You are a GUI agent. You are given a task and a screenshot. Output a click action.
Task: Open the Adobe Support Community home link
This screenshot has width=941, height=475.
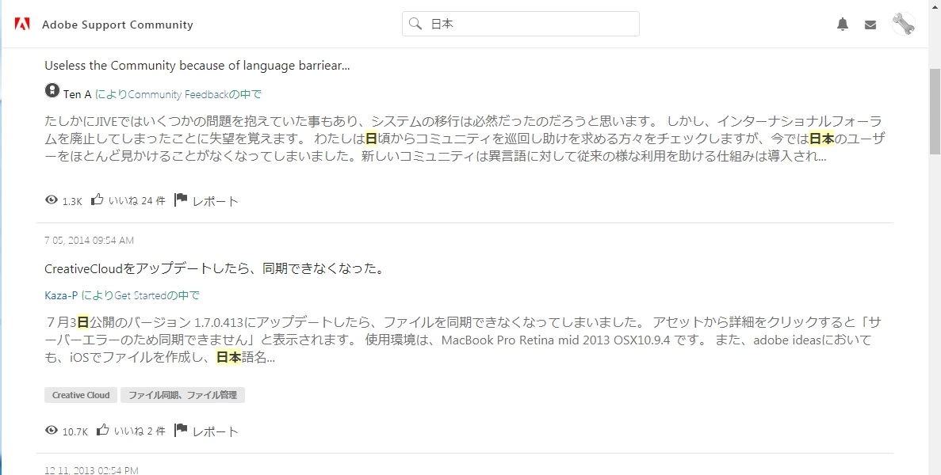point(117,25)
